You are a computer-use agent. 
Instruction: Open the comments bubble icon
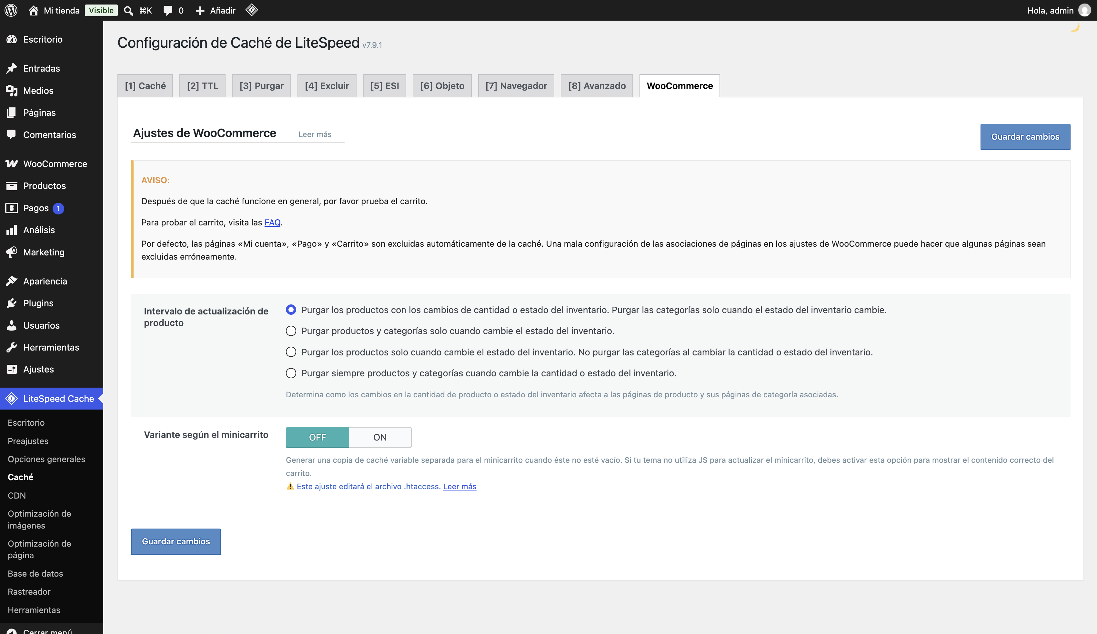[167, 10]
